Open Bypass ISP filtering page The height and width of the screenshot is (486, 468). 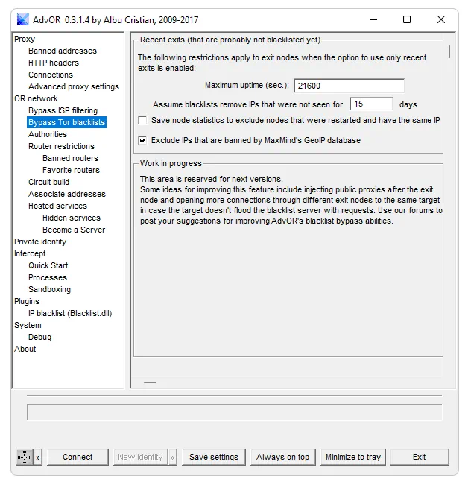pos(63,110)
